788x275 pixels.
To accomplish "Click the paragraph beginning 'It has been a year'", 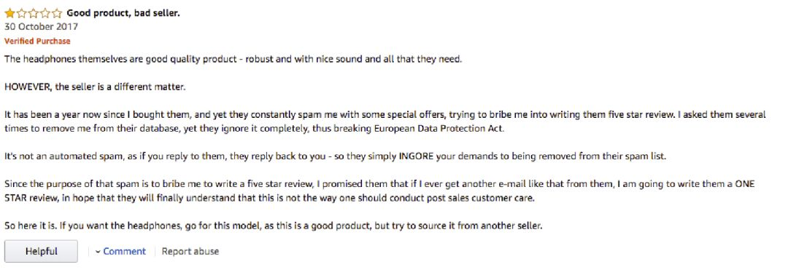I will (x=385, y=121).
